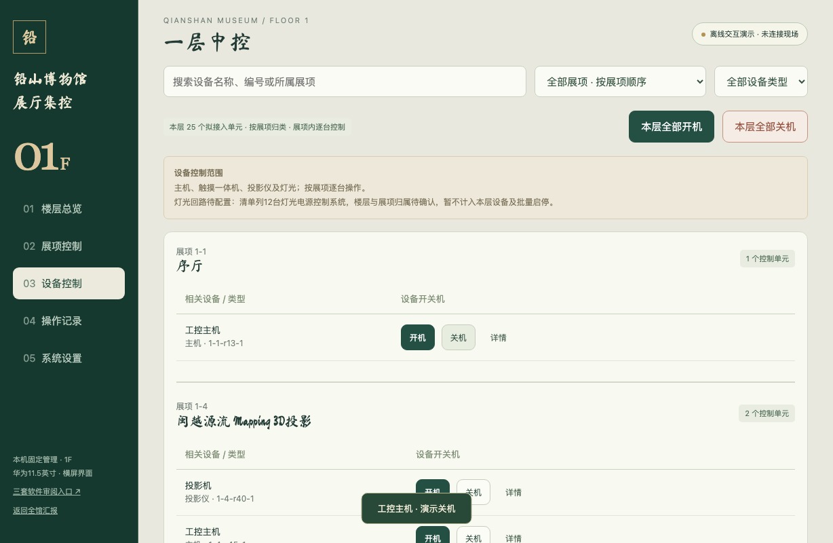Click 本层全部开机 button
833x543 pixels.
(x=672, y=126)
